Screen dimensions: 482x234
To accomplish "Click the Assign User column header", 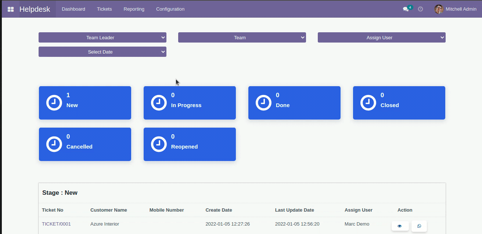I will tap(359, 210).
